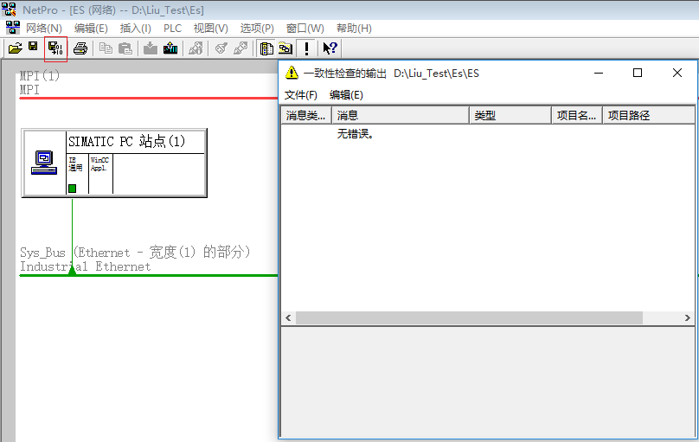Click the 类型 column header
The width and height of the screenshot is (699, 442).
click(510, 115)
